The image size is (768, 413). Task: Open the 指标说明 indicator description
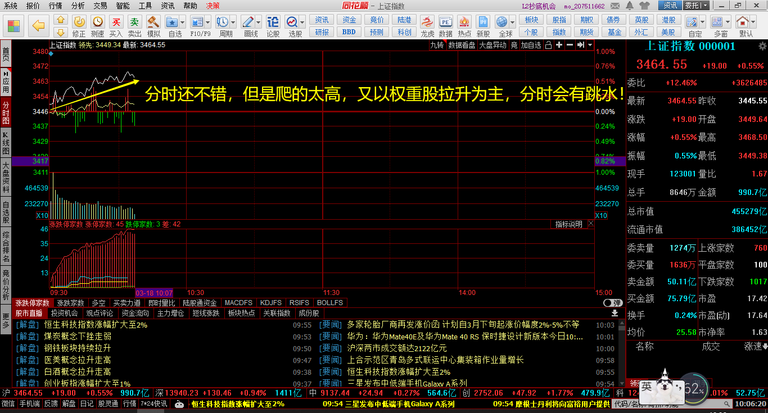click(x=568, y=224)
